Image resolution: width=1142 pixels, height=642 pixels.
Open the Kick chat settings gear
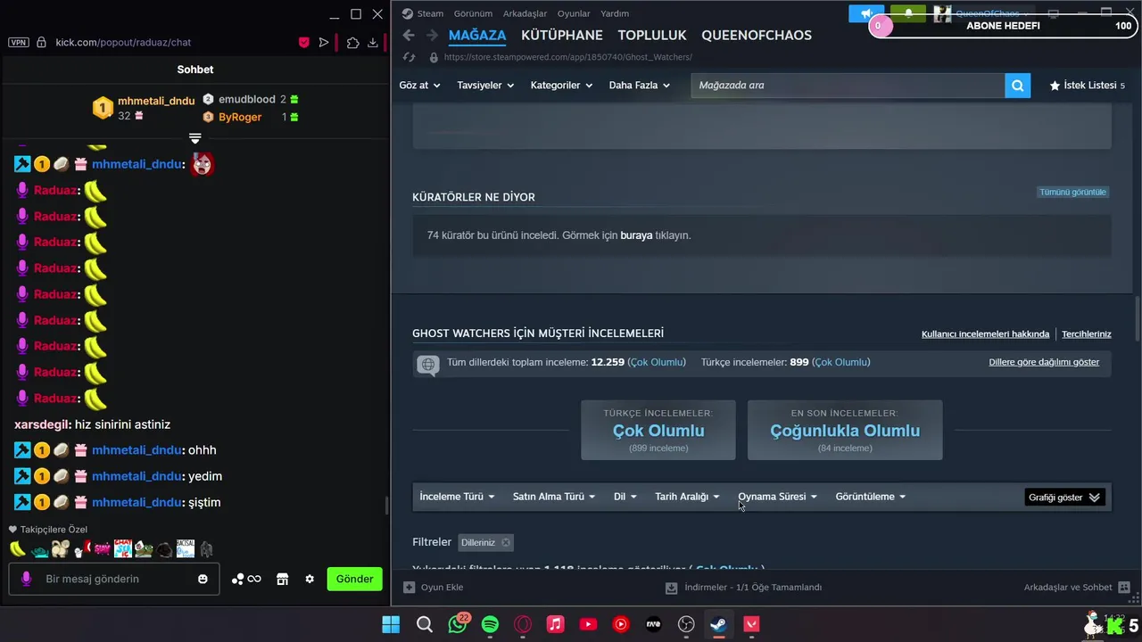[310, 579]
